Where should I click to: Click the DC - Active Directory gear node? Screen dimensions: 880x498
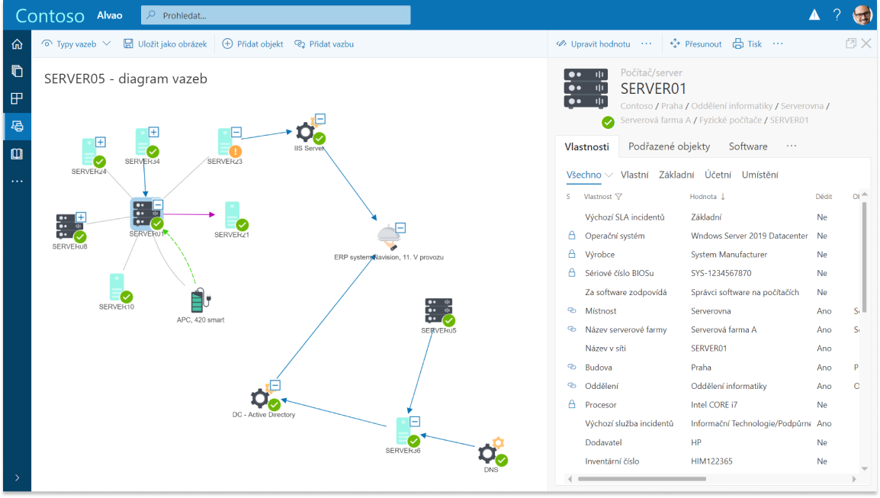point(261,397)
